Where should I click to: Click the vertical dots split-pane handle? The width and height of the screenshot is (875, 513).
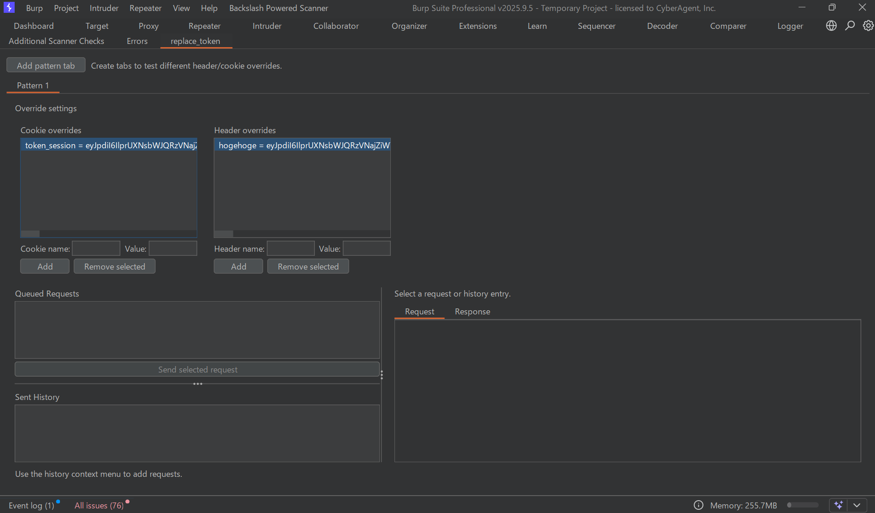(x=382, y=375)
